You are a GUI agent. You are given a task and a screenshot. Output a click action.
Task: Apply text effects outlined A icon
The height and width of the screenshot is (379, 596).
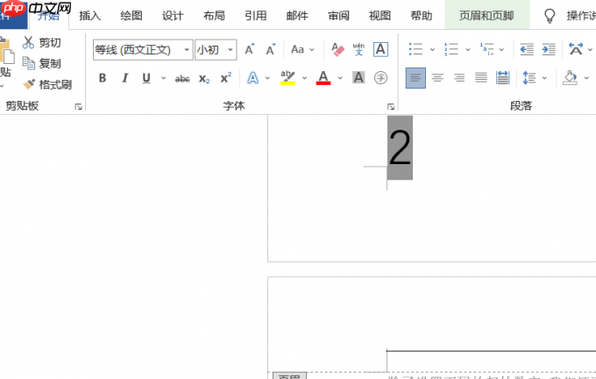(x=252, y=78)
